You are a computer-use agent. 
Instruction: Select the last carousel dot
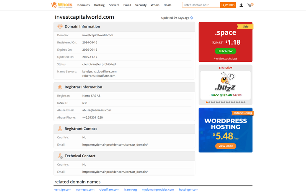(244, 102)
